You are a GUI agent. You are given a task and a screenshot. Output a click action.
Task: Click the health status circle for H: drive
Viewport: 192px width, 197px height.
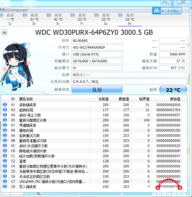coord(120,15)
